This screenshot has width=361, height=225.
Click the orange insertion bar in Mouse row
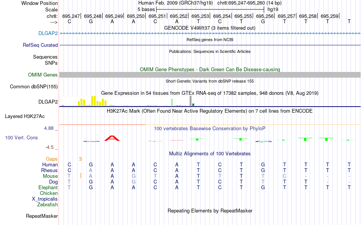click(81, 176)
